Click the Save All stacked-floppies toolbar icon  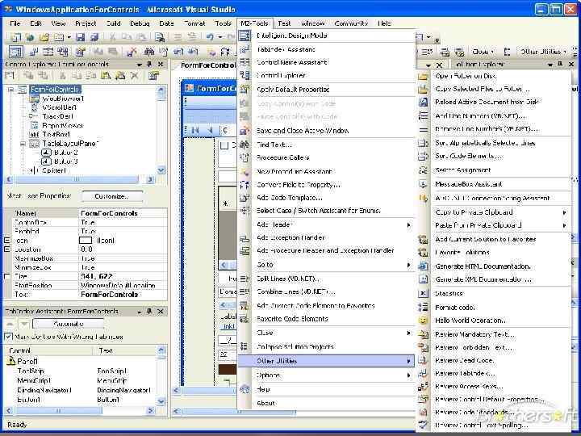coord(94,37)
